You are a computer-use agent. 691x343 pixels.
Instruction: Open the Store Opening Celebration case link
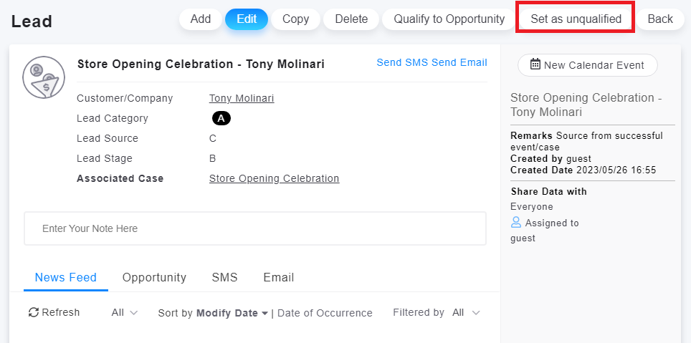coord(274,179)
